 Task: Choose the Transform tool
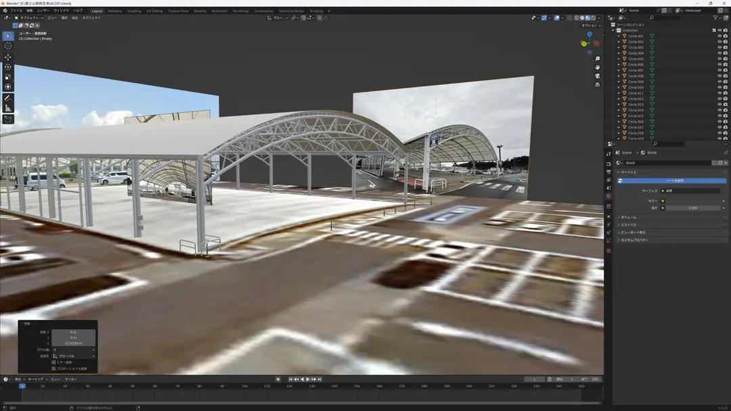tap(8, 87)
